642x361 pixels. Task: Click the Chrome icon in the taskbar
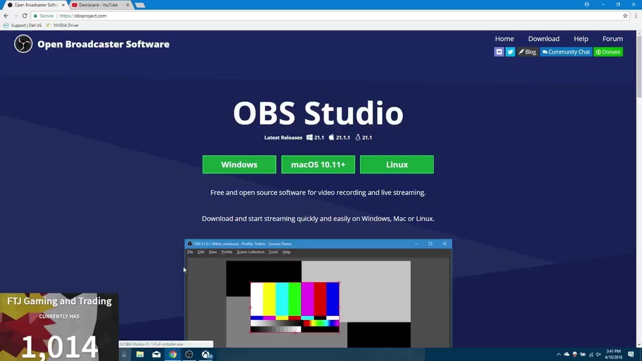[x=173, y=354]
